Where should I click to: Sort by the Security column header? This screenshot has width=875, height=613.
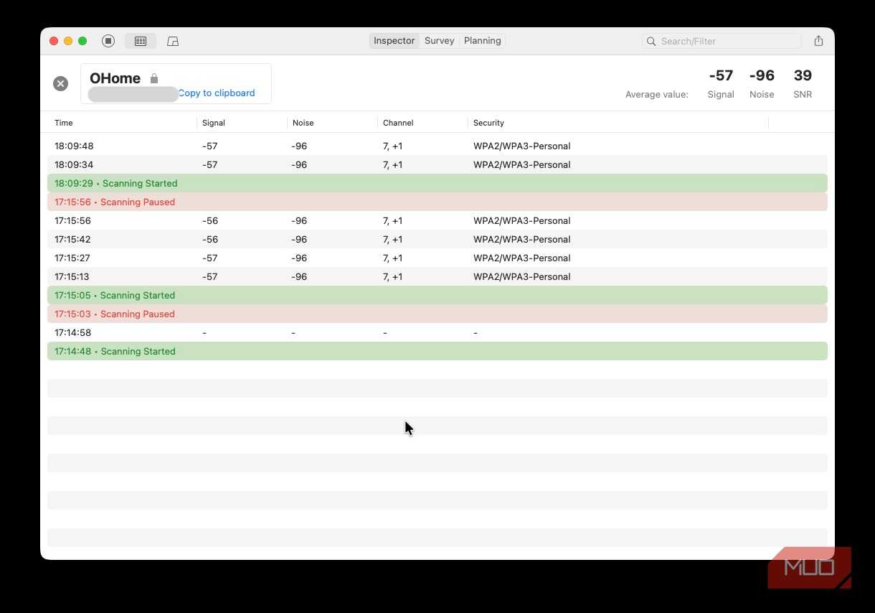tap(488, 123)
